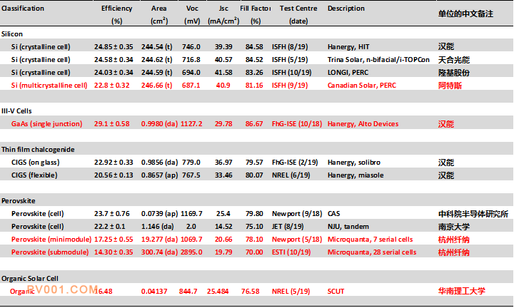The height and width of the screenshot is (308, 514).
Task: Click the 29.1 ± 0.58 efficiency value
Action: 112,124
